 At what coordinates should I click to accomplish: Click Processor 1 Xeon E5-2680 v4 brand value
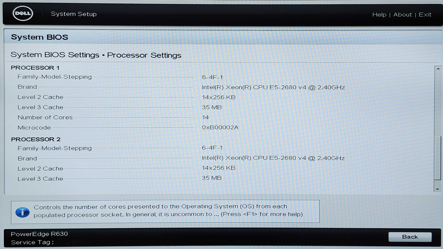click(x=273, y=88)
